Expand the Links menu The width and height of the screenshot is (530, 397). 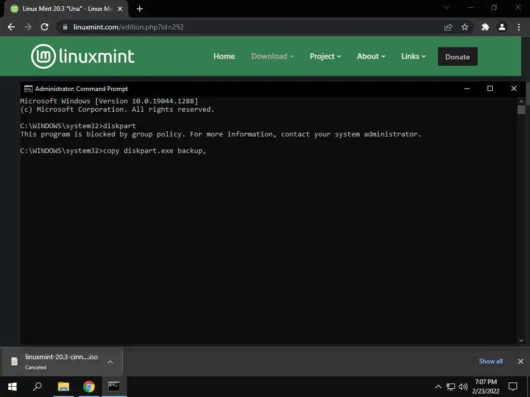[413, 56]
